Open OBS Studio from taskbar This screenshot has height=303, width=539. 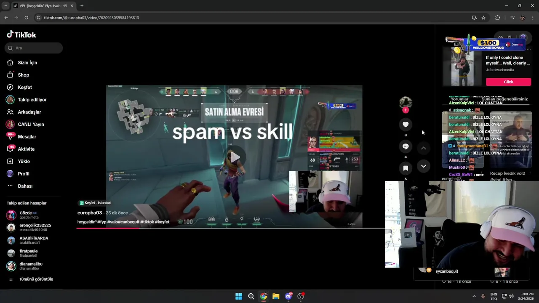pyautogui.click(x=301, y=296)
